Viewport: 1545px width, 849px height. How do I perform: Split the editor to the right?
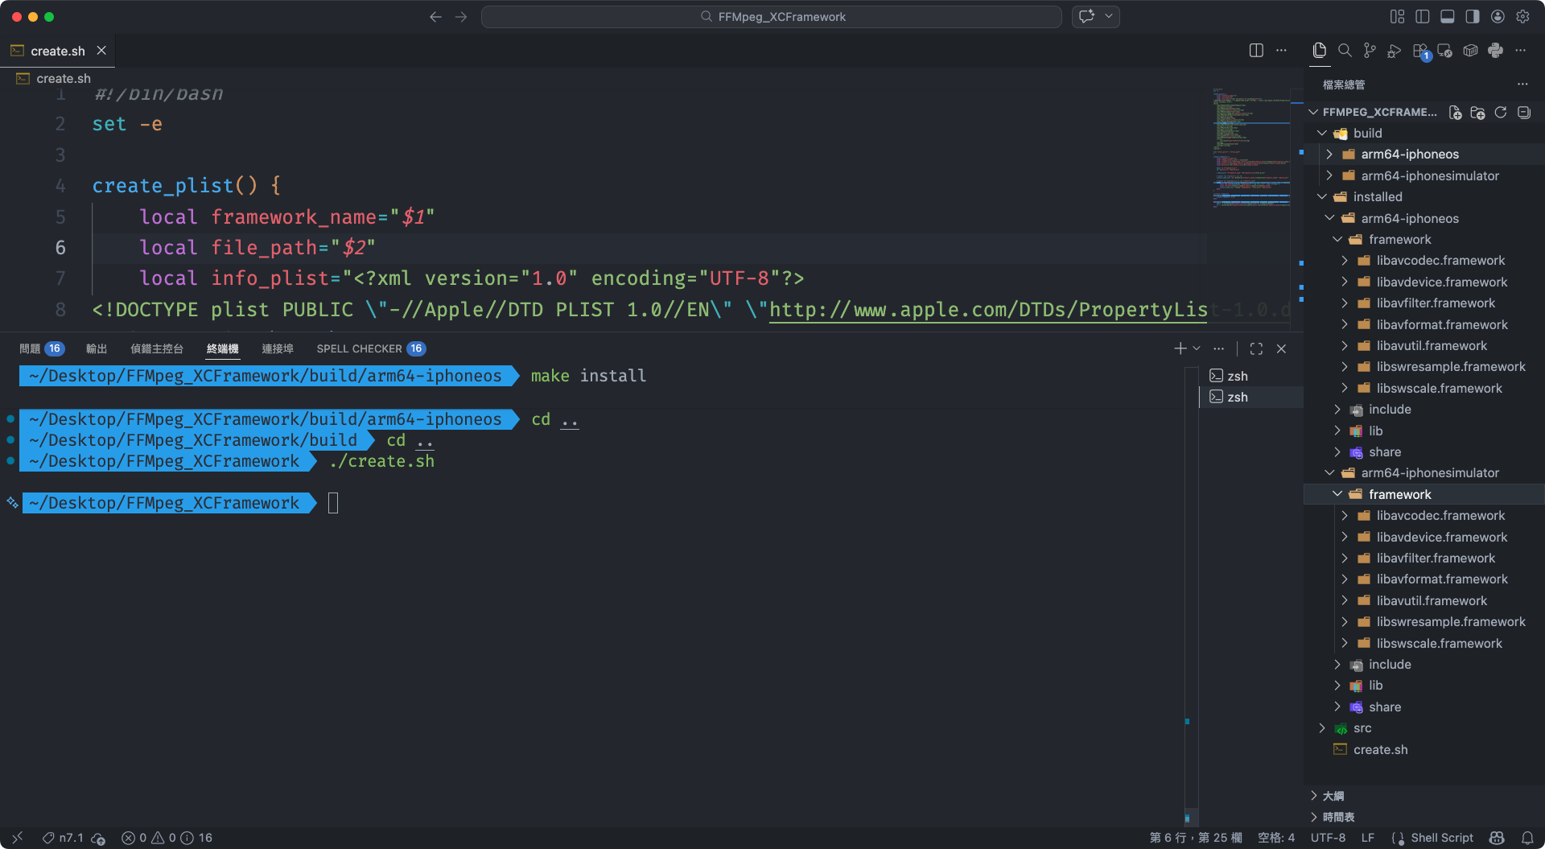pyautogui.click(x=1256, y=51)
